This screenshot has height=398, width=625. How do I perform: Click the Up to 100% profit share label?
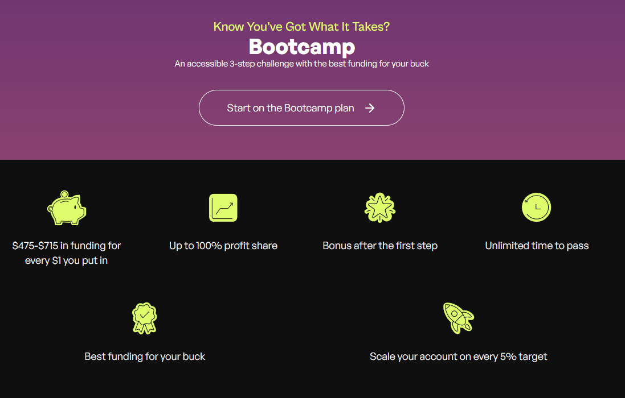click(x=223, y=246)
